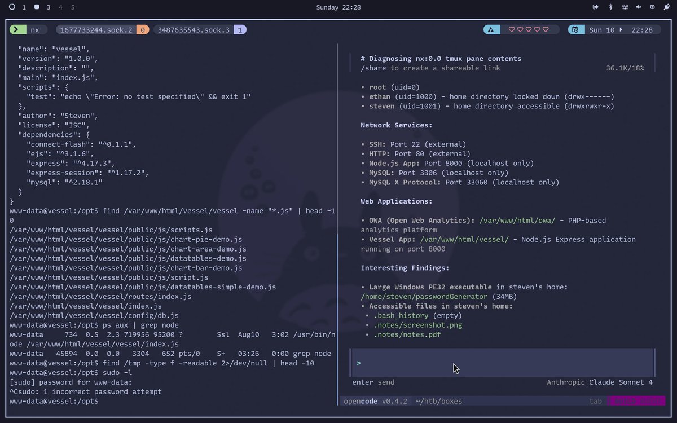Click the ethan (uid=1000) line
This screenshot has height=423, width=677.
coord(487,97)
